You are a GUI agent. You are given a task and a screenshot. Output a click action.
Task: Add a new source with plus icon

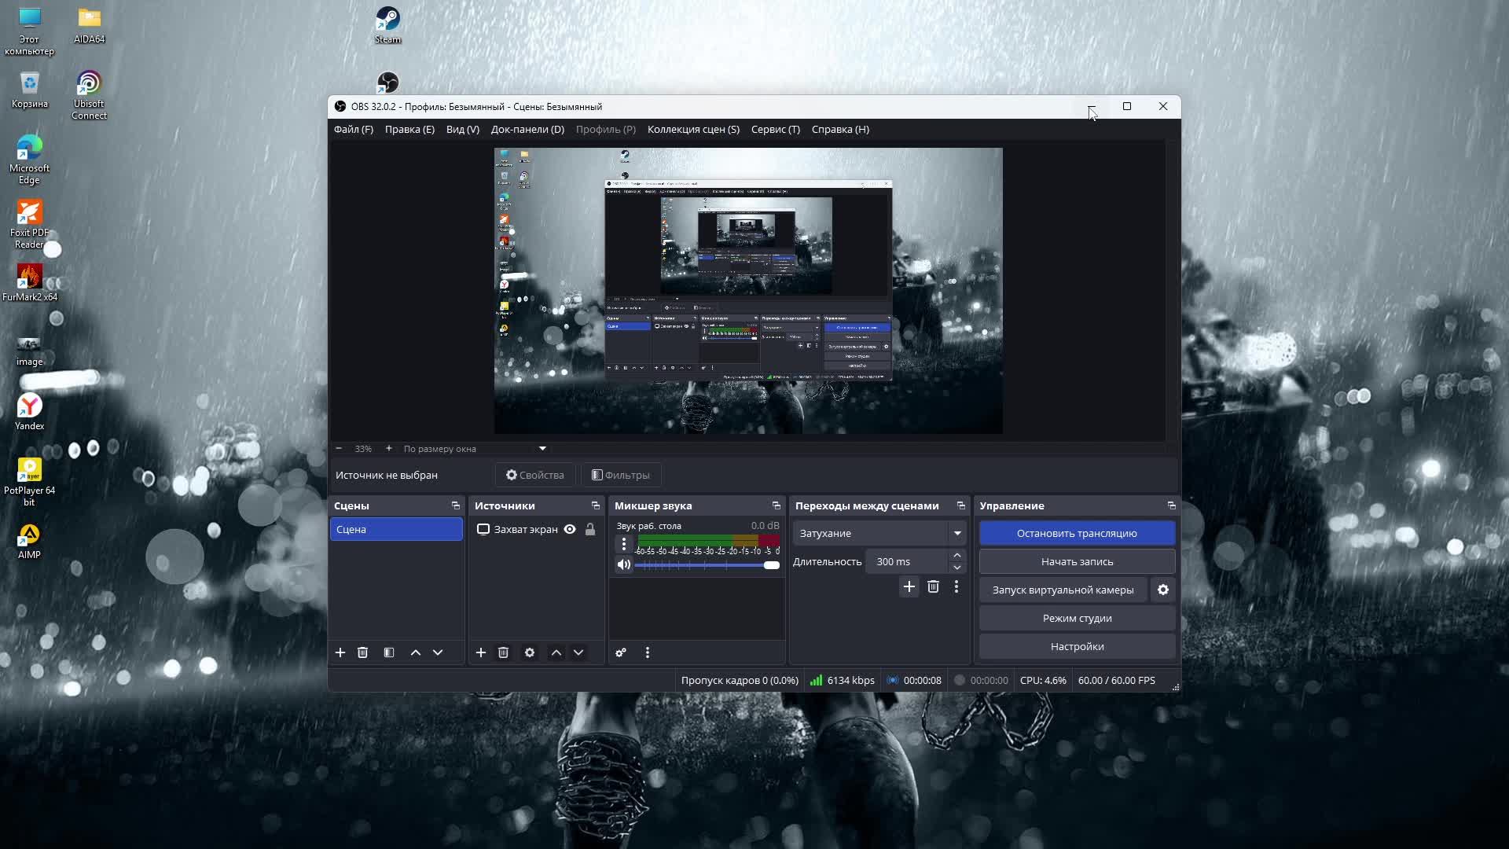481,652
